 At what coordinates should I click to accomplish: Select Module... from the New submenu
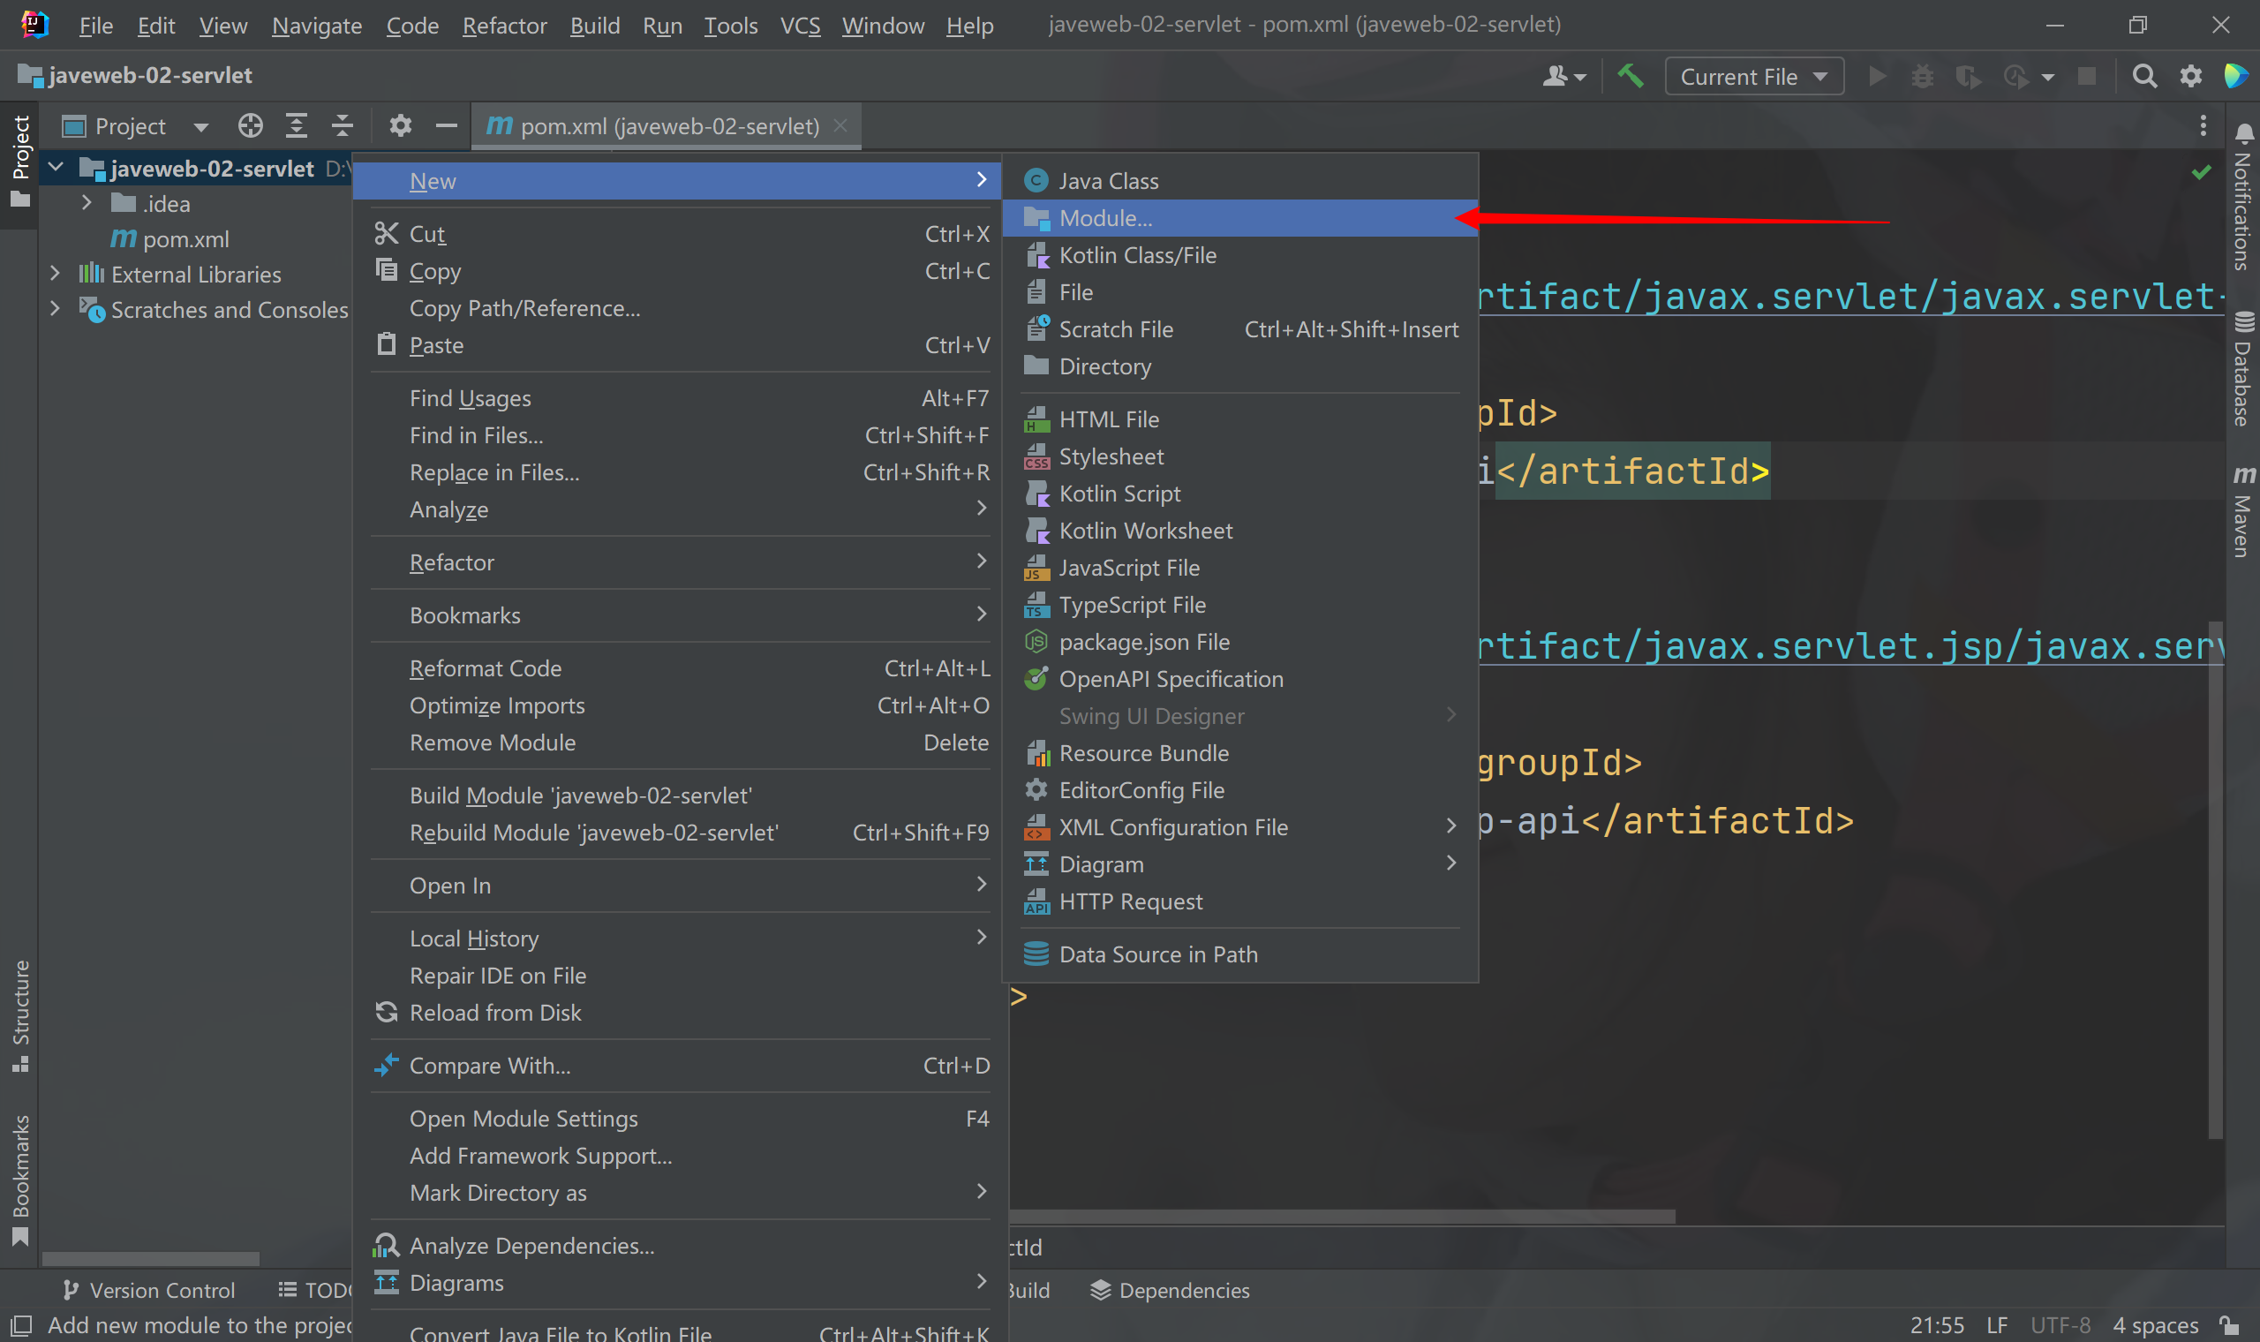(1239, 218)
